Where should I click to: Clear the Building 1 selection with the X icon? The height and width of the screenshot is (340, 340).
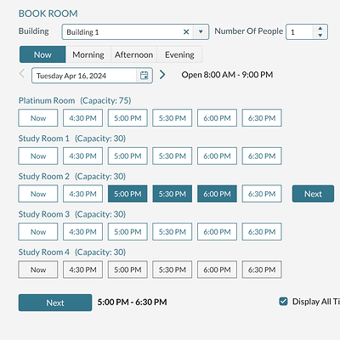pos(186,31)
